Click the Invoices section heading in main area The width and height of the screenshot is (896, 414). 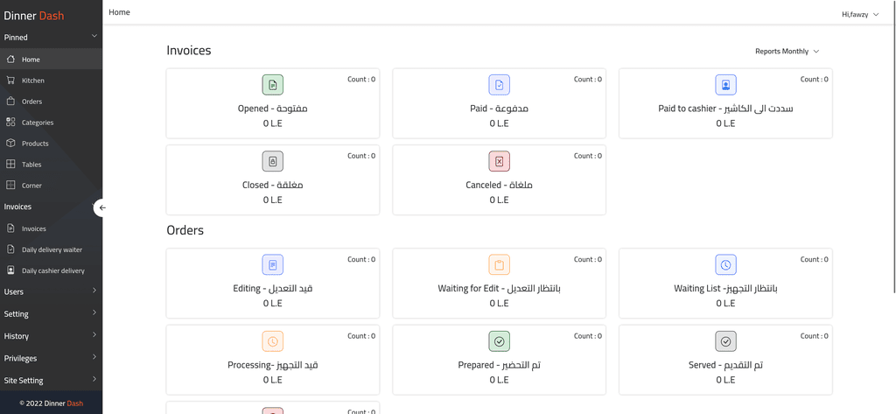189,50
